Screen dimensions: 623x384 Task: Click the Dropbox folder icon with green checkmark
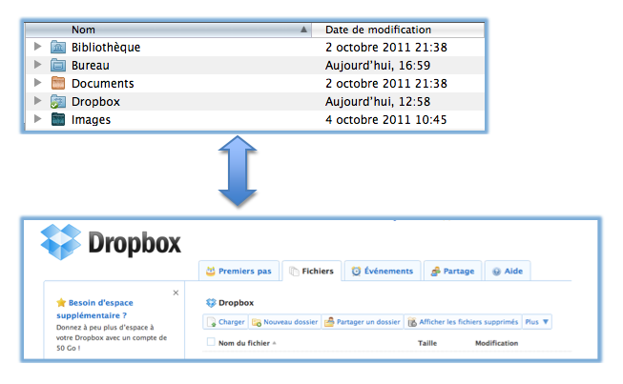tap(58, 102)
